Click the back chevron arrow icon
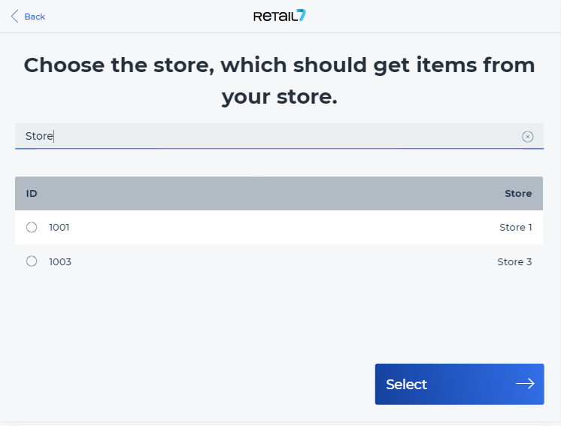 point(15,17)
